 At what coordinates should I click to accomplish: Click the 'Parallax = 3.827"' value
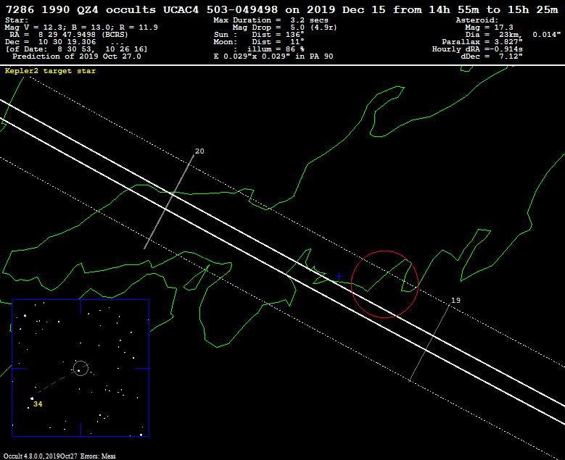pyautogui.click(x=482, y=42)
